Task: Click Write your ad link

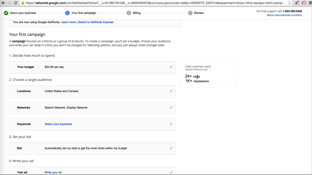Action: [53, 173]
